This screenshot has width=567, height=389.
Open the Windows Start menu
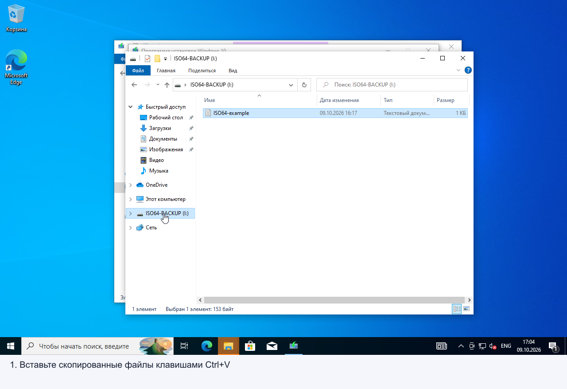pyautogui.click(x=11, y=346)
